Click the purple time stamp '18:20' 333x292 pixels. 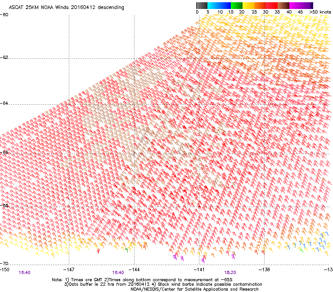(230, 273)
